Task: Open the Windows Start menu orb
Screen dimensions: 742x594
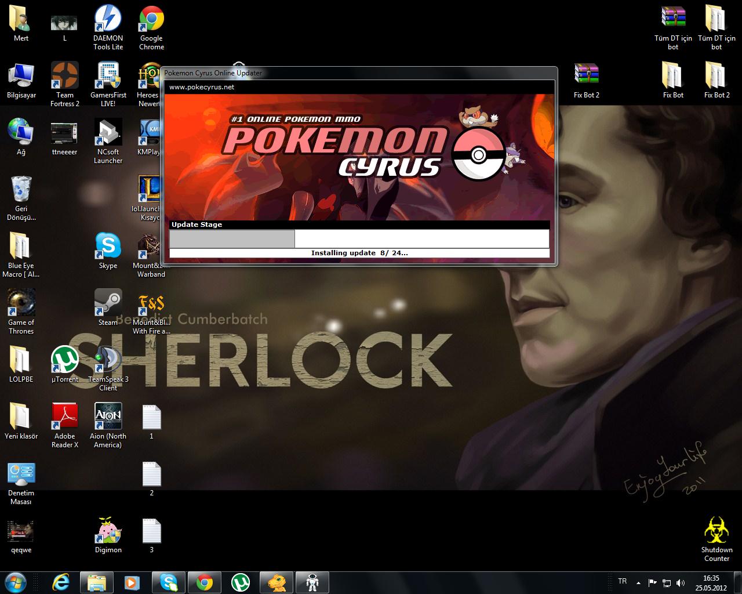Action: point(16,582)
